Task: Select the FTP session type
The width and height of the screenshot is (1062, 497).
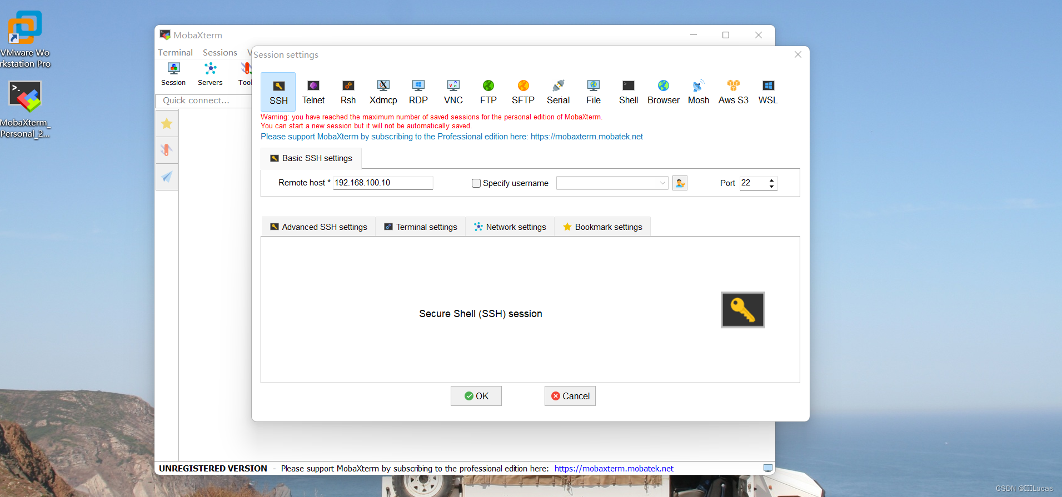Action: pyautogui.click(x=488, y=92)
